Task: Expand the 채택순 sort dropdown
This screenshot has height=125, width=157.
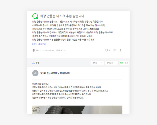Action: click(97, 63)
